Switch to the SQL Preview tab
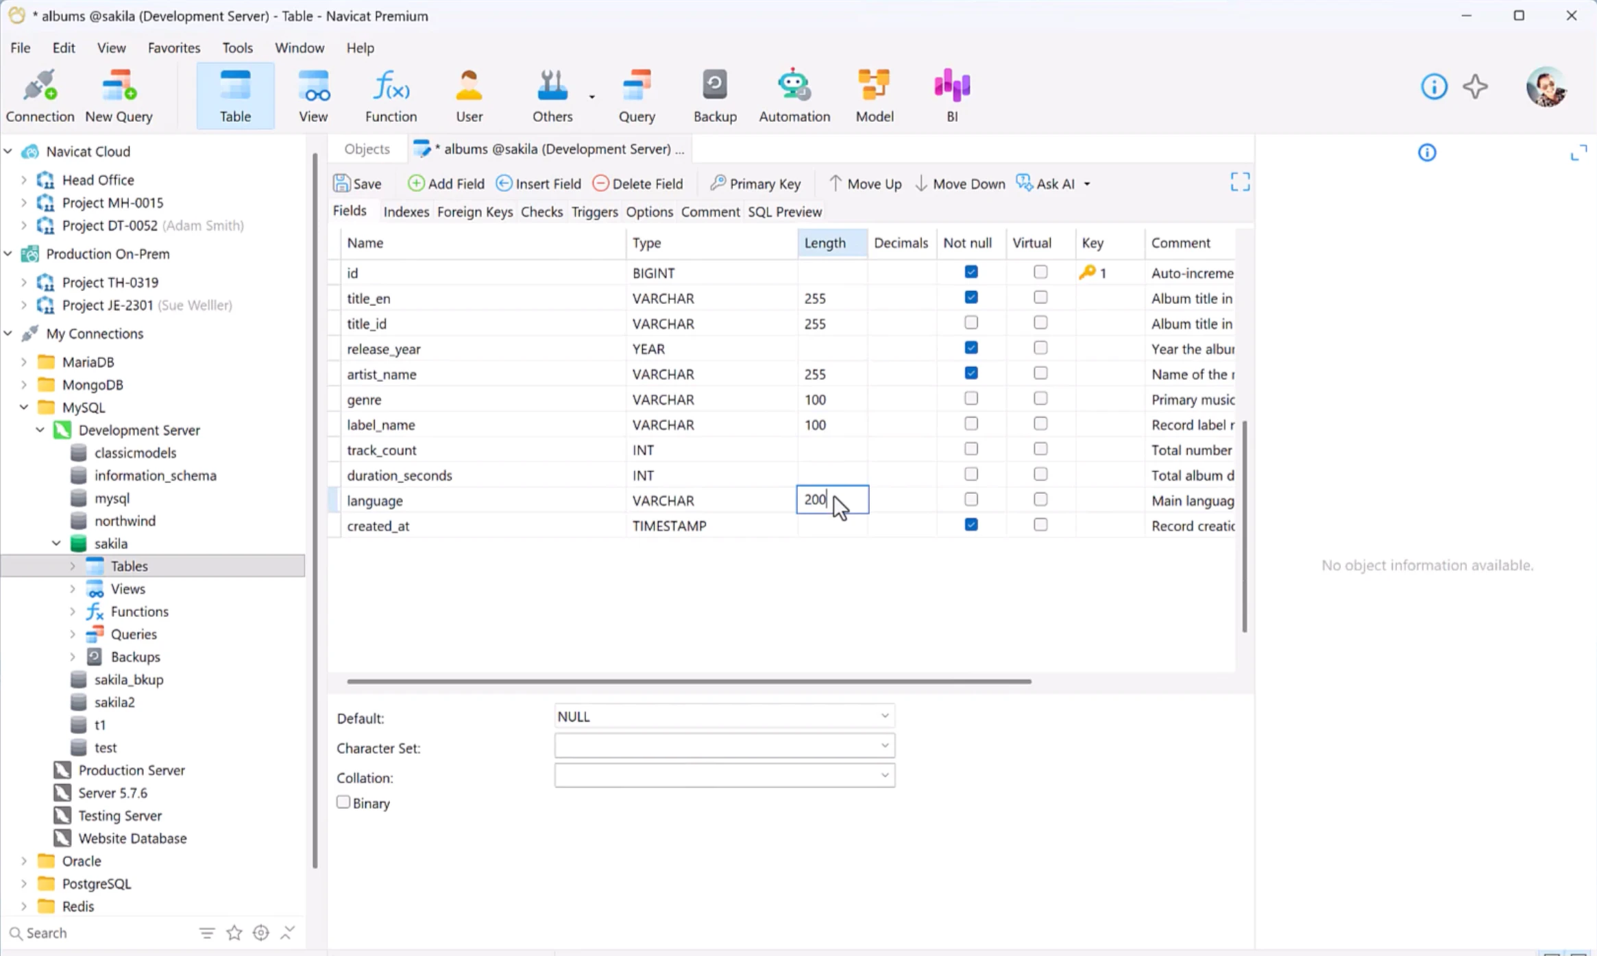 pyautogui.click(x=785, y=212)
